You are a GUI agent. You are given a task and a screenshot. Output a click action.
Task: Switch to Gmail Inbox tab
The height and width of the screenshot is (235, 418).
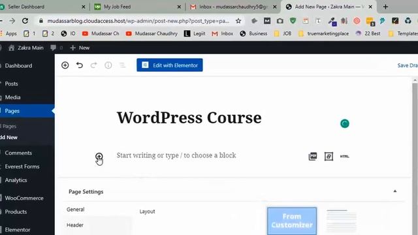(x=233, y=7)
